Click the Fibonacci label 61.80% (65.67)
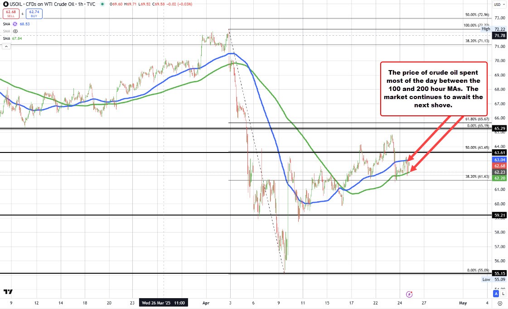The image size is (508, 309). pyautogui.click(x=477, y=119)
